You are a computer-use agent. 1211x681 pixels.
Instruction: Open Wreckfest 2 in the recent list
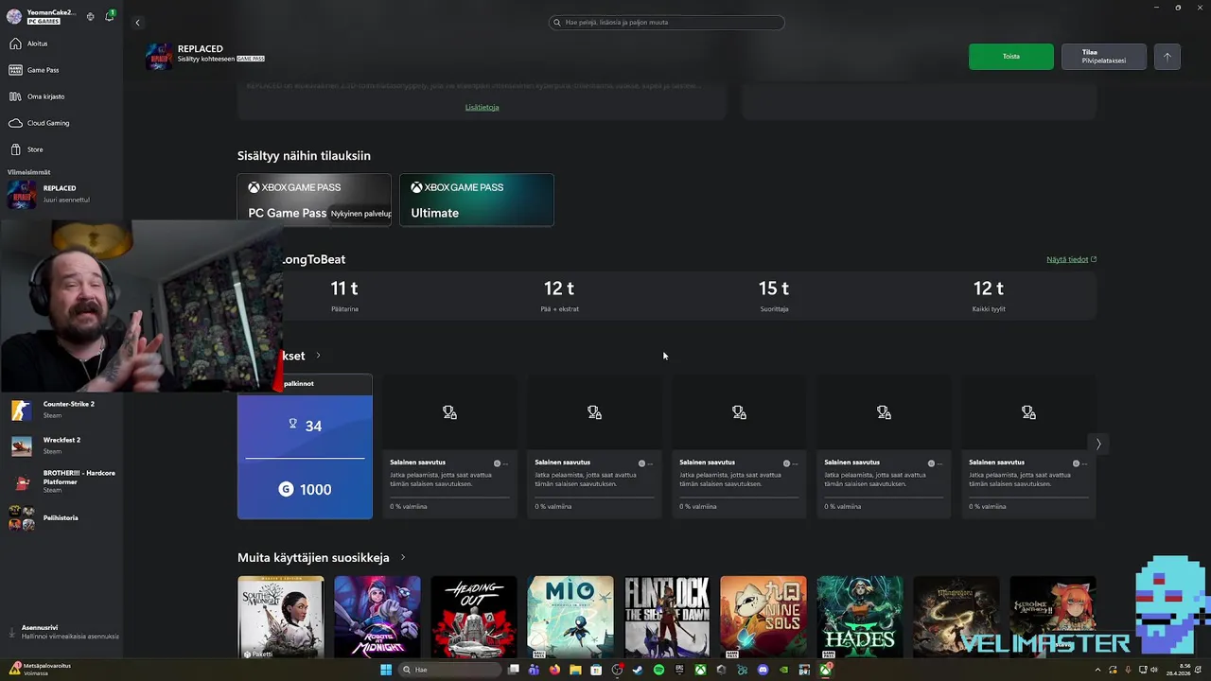click(x=61, y=445)
